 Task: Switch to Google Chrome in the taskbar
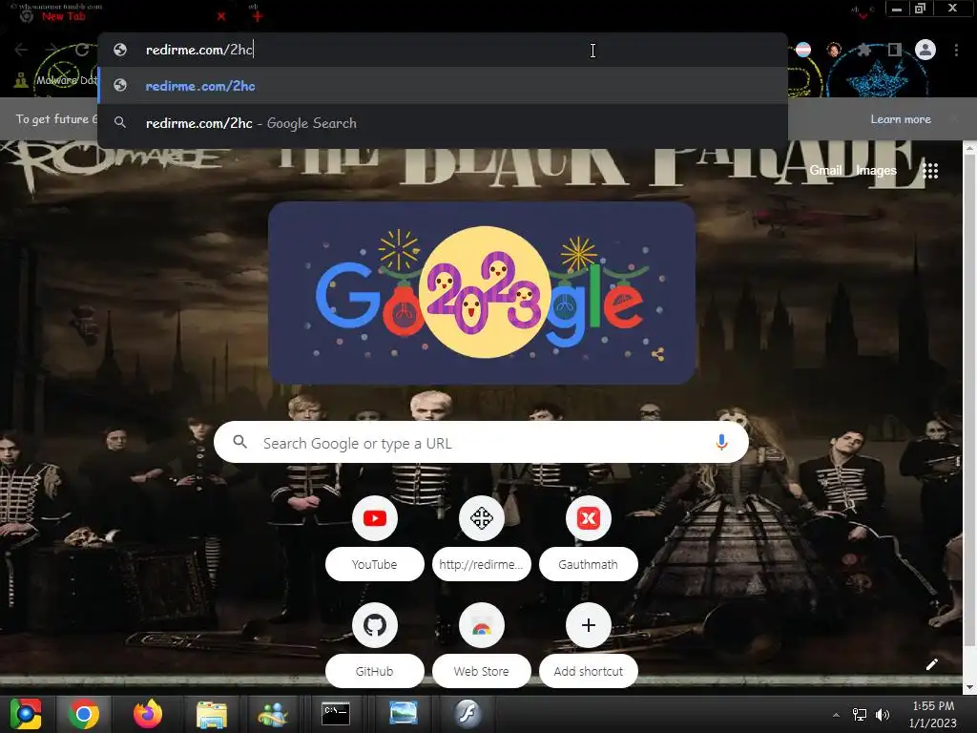pos(84,714)
